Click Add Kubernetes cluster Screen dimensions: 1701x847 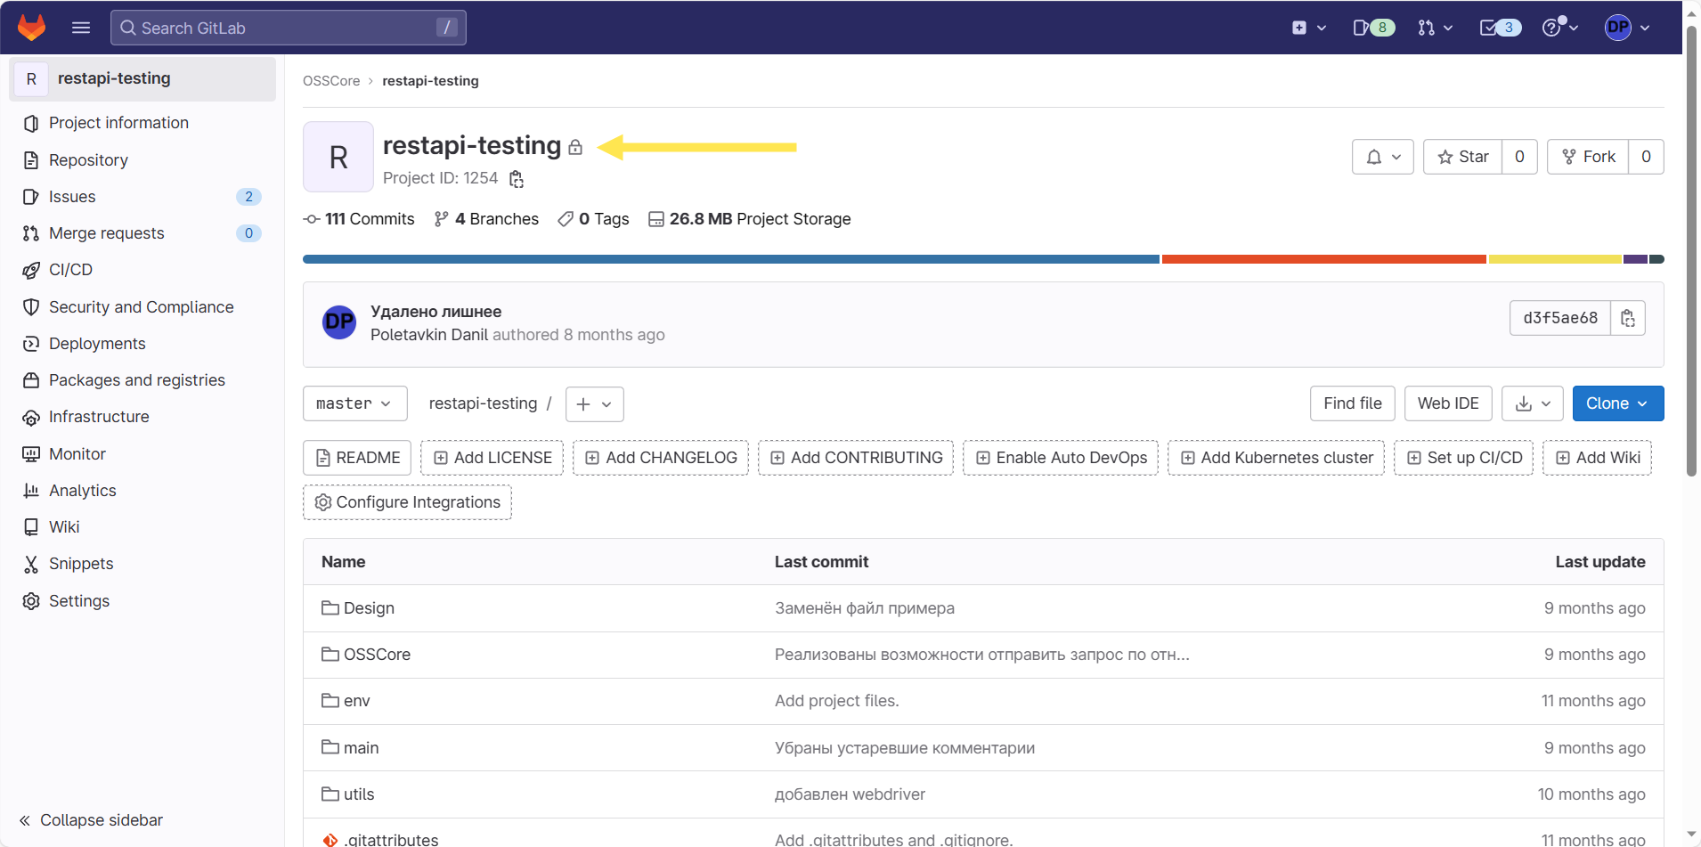(x=1276, y=458)
